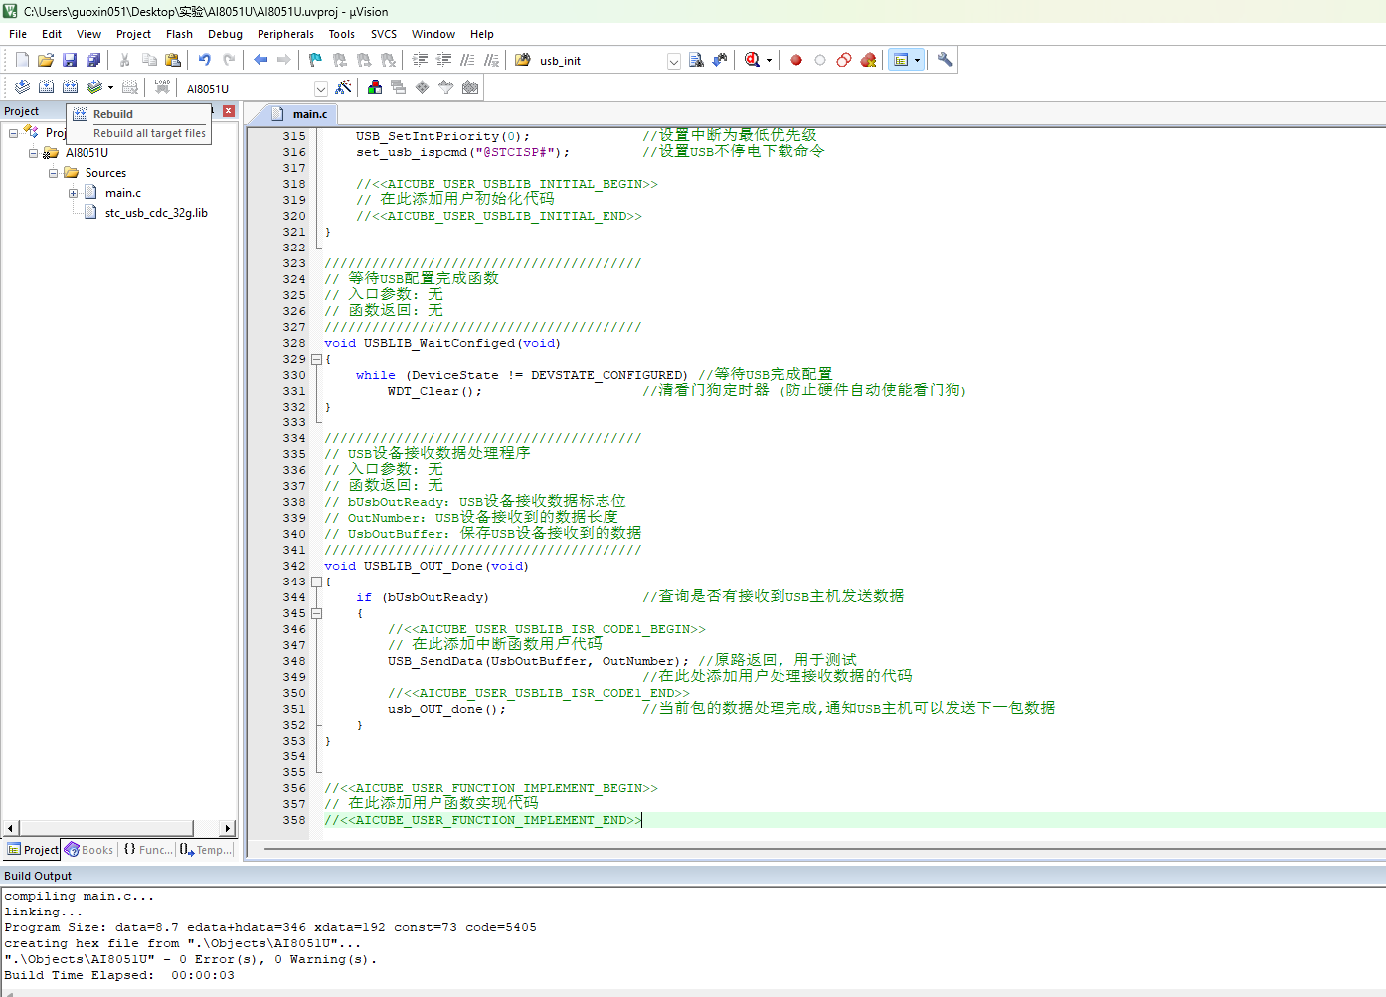The height and width of the screenshot is (997, 1386).
Task: Switch to the Books panel tab
Action: pyautogui.click(x=89, y=850)
